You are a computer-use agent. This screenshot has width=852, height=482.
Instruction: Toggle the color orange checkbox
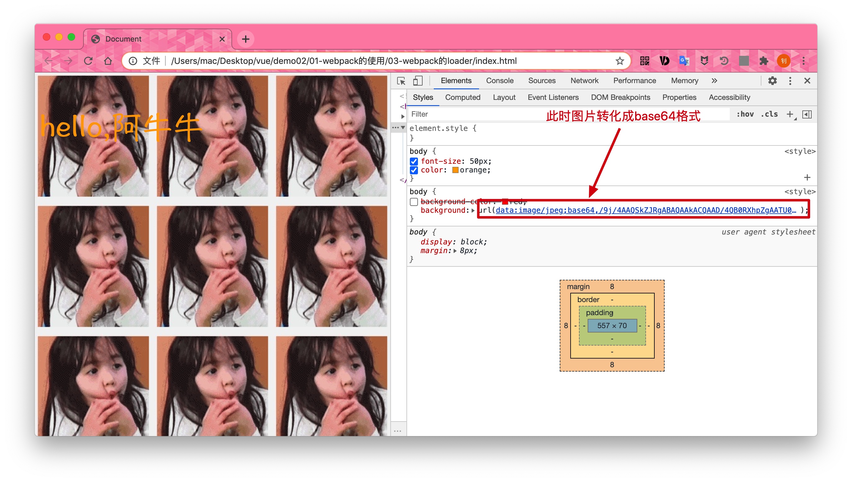414,170
